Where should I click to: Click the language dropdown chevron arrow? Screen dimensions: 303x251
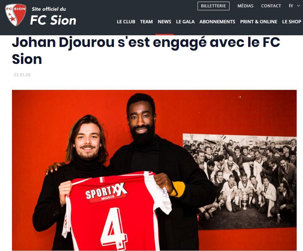(x=299, y=6)
